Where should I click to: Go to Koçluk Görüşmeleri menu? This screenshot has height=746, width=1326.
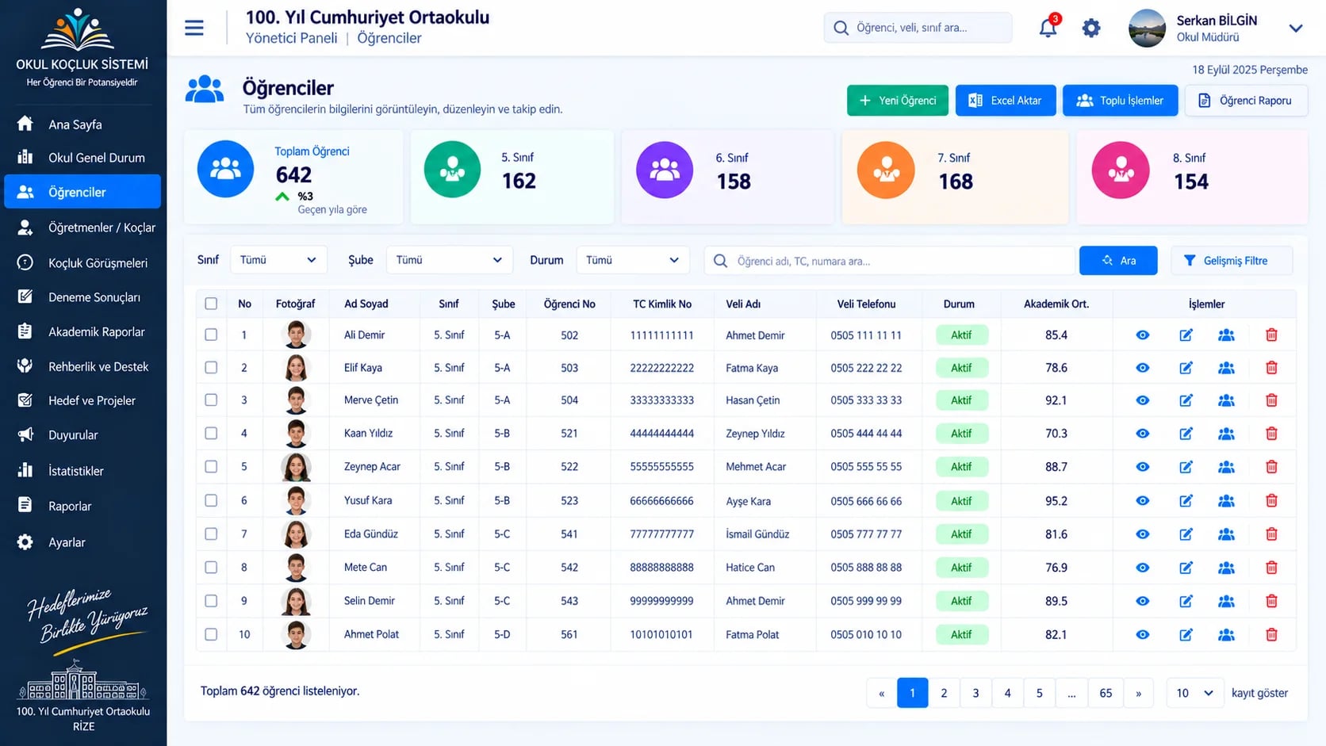(x=82, y=262)
